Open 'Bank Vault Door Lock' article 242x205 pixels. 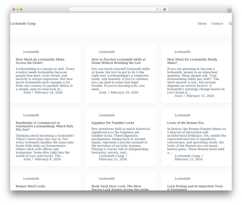point(120,188)
